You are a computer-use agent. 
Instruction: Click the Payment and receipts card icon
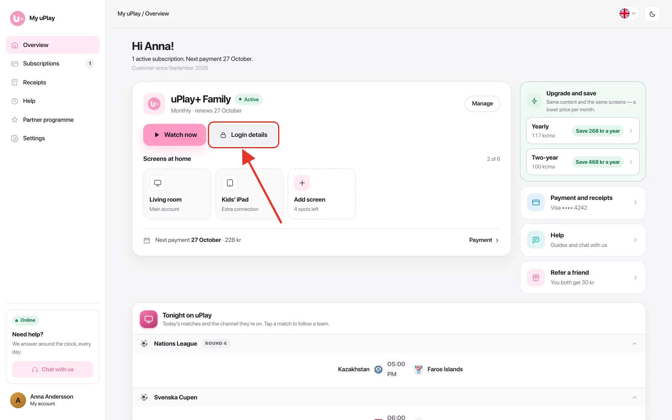pyautogui.click(x=536, y=202)
